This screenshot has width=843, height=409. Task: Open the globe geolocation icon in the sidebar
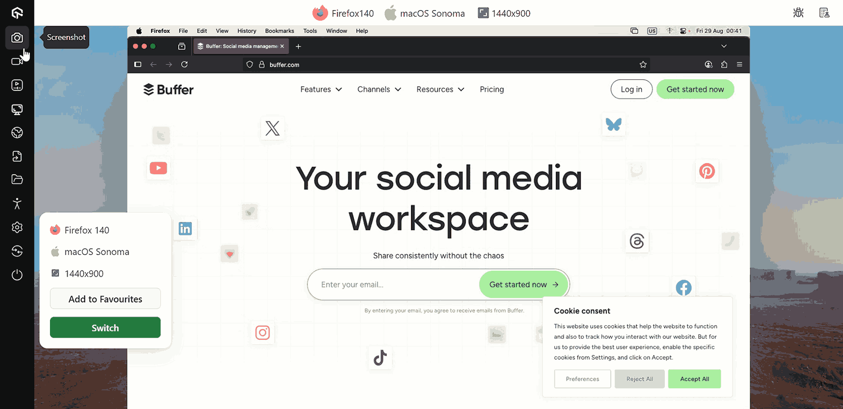point(17,133)
